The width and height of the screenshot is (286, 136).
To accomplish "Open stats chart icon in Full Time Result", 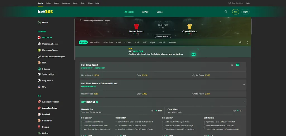I will pyautogui.click(x=232, y=65).
